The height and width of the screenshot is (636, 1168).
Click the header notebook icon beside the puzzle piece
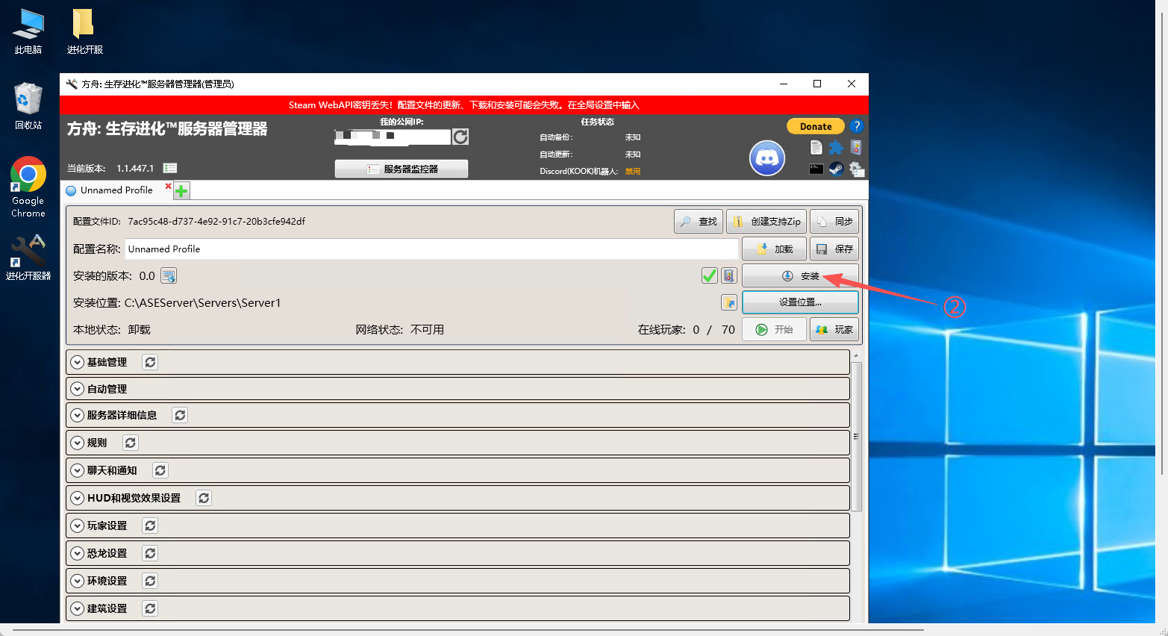click(x=856, y=148)
